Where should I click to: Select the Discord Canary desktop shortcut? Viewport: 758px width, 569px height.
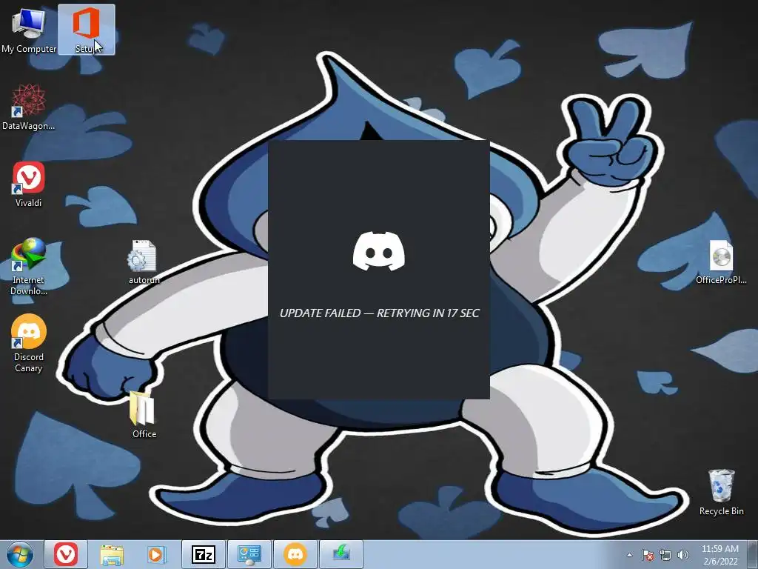tap(29, 344)
